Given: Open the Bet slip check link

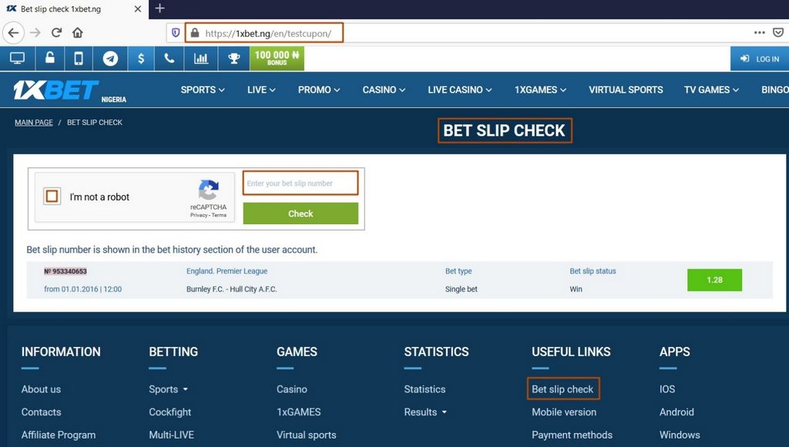Looking at the screenshot, I should 562,389.
